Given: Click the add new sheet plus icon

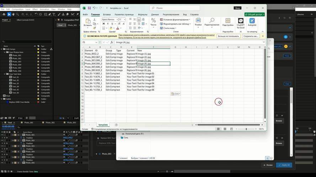Looking at the screenshot, I should click(x=116, y=125).
